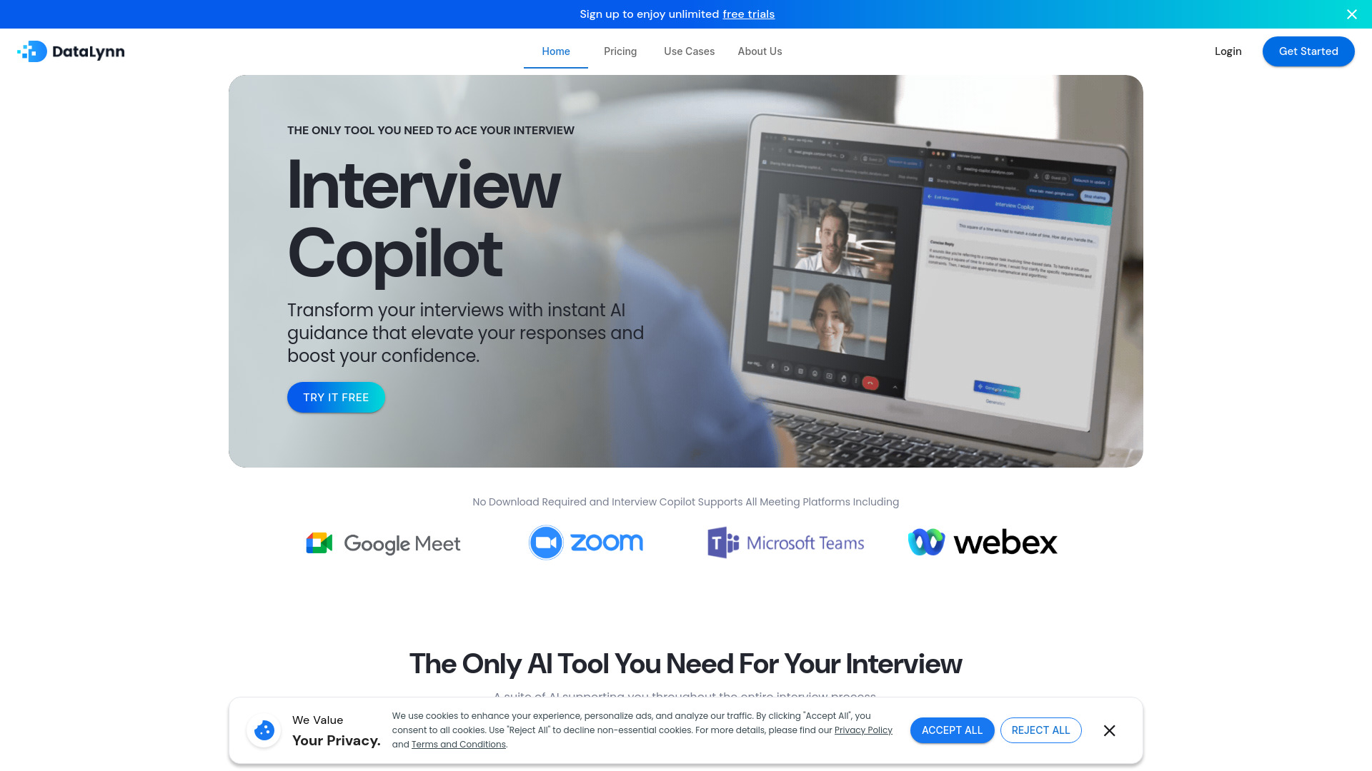The image size is (1372, 771).
Task: Click the DataLynn logo icon
Action: (31, 51)
